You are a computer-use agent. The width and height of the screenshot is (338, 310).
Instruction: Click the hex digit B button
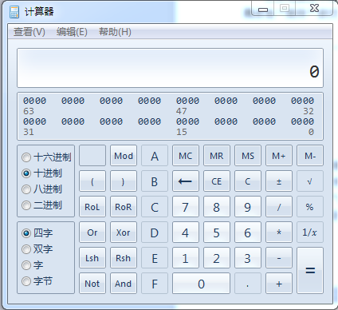[x=155, y=181]
